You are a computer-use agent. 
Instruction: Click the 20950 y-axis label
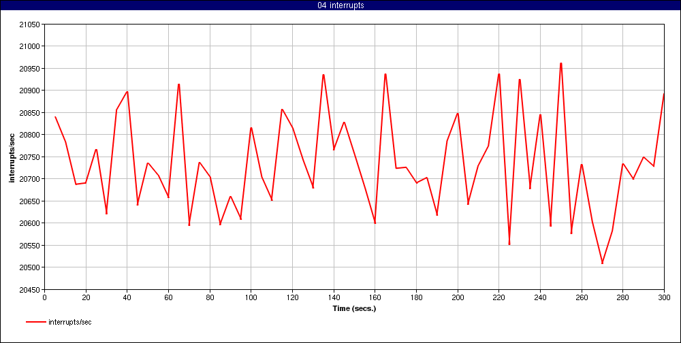[x=29, y=69]
